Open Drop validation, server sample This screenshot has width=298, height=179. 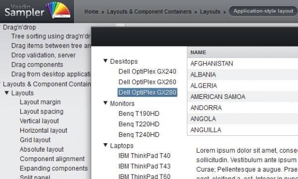[43, 55]
